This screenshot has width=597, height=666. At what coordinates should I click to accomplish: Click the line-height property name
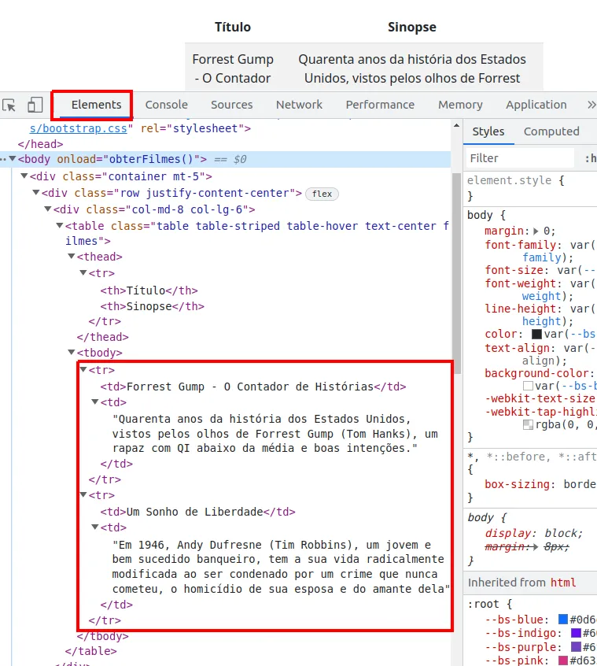coord(521,309)
